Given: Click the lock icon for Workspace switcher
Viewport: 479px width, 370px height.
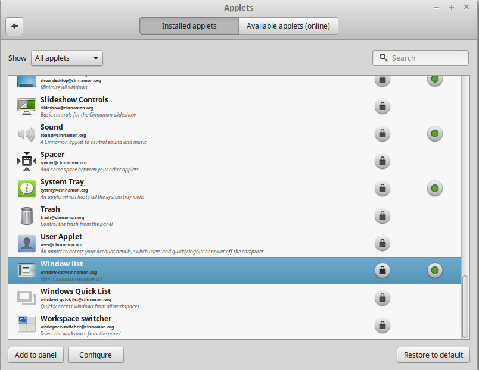Looking at the screenshot, I should tap(382, 325).
